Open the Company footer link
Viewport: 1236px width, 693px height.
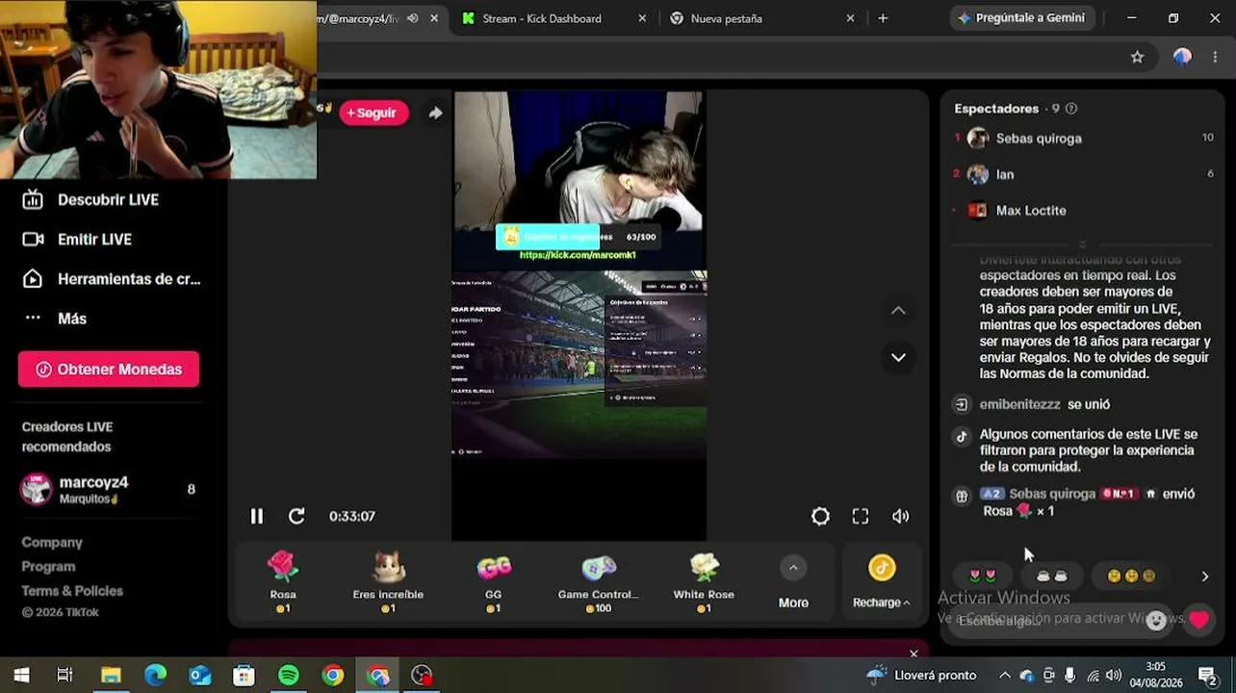pos(52,543)
